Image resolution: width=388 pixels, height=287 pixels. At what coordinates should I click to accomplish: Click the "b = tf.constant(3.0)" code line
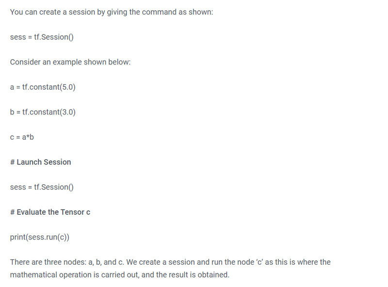click(x=43, y=112)
